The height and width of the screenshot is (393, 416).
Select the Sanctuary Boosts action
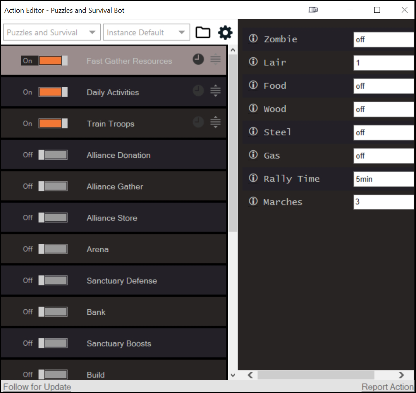[x=114, y=343]
